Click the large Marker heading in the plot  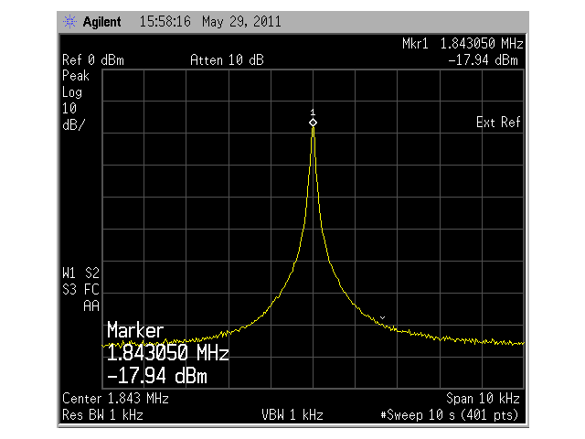coord(135,330)
